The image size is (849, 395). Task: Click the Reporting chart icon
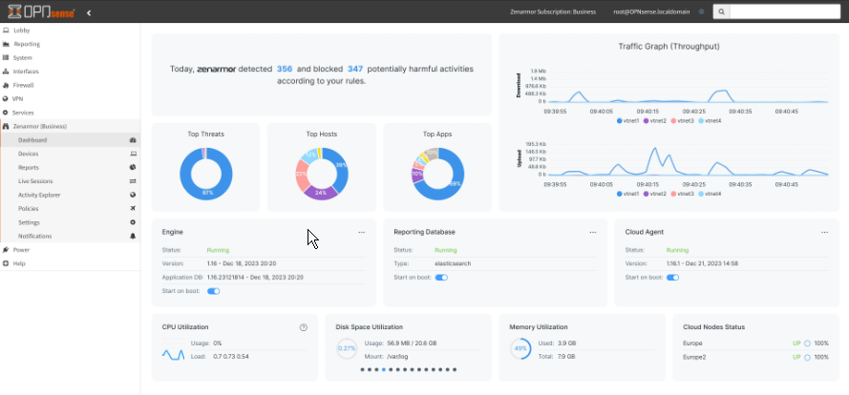pos(6,44)
